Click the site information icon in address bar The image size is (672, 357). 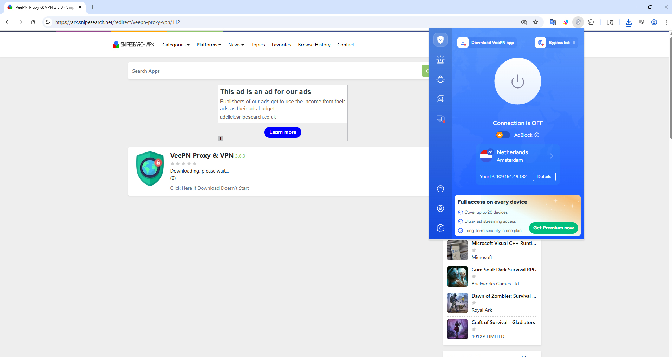click(x=48, y=22)
